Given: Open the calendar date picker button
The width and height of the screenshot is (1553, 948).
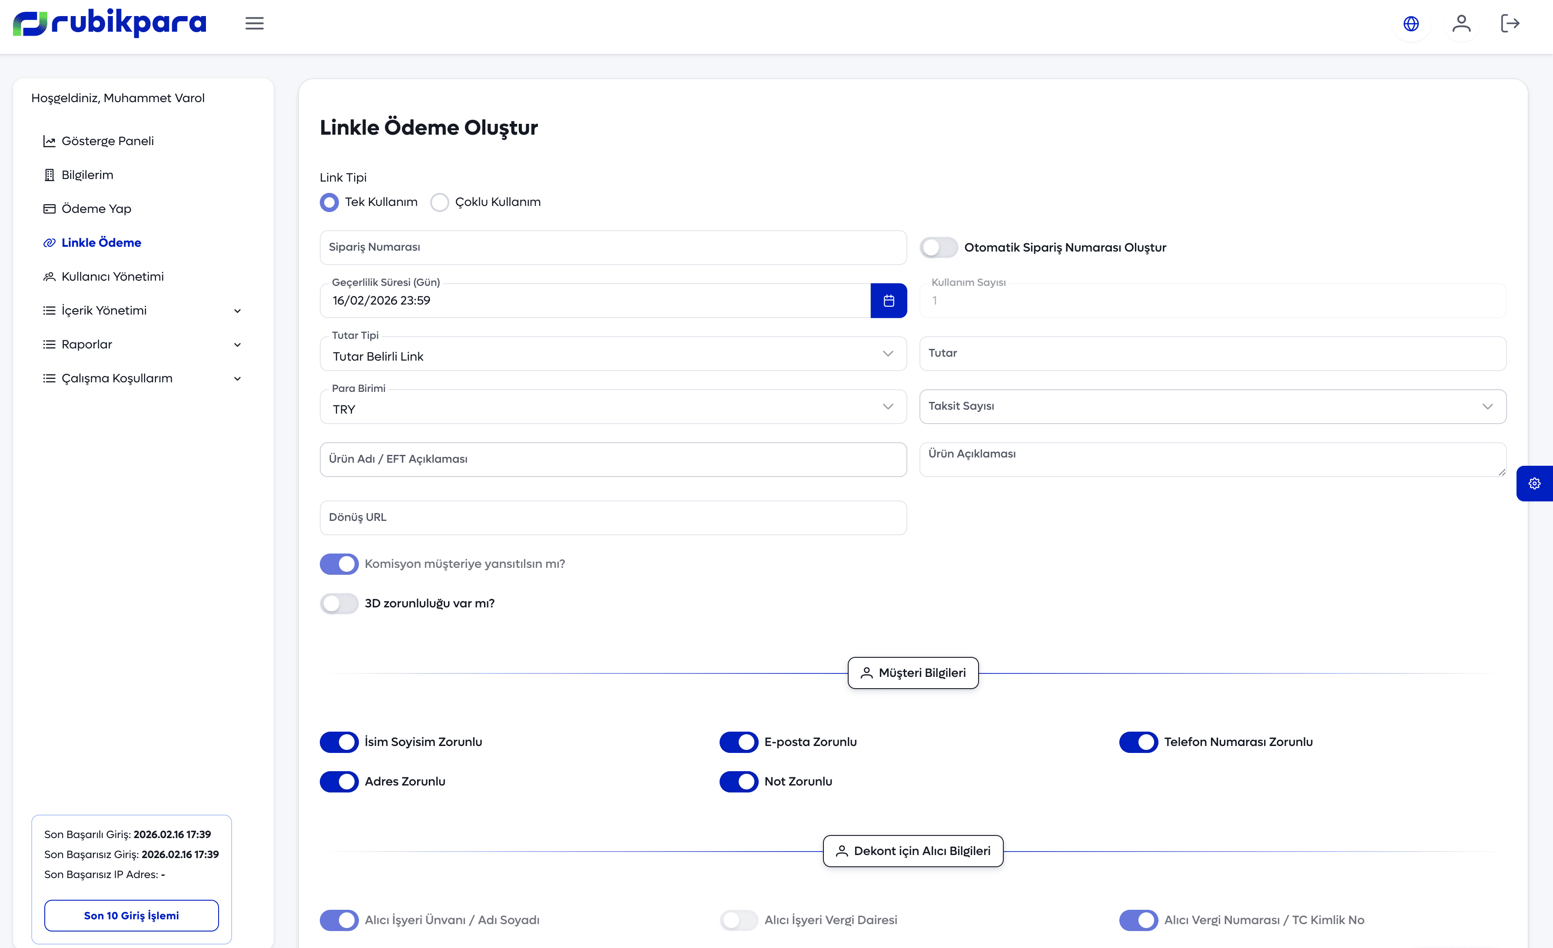Looking at the screenshot, I should tap(888, 301).
